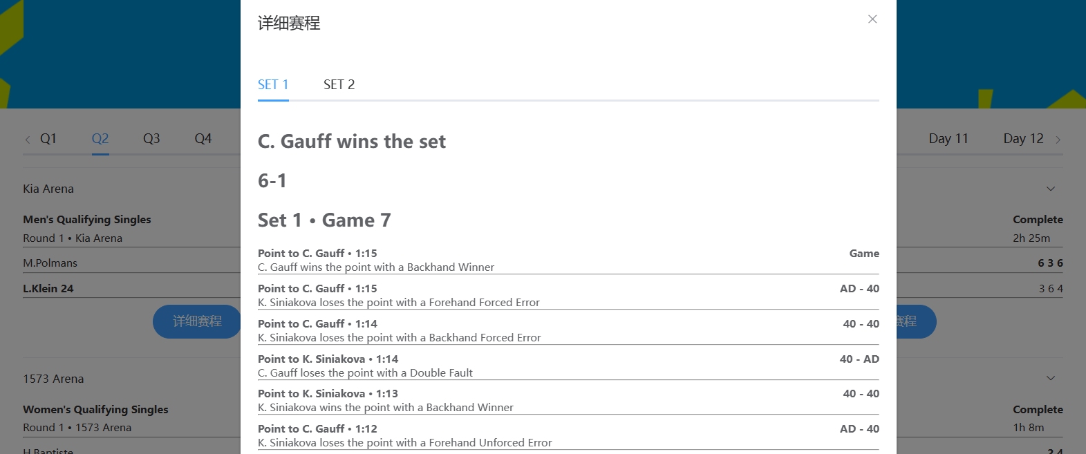Switch to Day 12 schedule
This screenshot has width=1086, height=454.
[x=1023, y=139]
